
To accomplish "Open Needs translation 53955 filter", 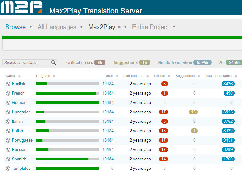I will 185,62.
